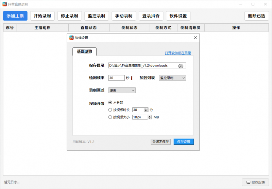Click the 按视频大小 1024 value field
This screenshot has height=189, width=272.
point(140,117)
